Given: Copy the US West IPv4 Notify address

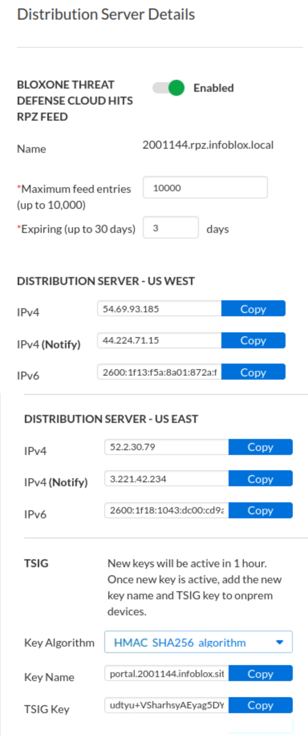Looking at the screenshot, I should point(253,340).
